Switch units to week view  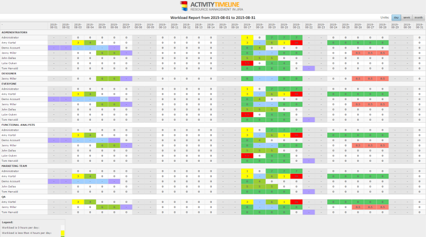pyautogui.click(x=406, y=17)
